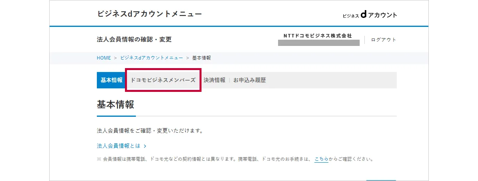Select the お申込み履歴 tab

tap(250, 80)
